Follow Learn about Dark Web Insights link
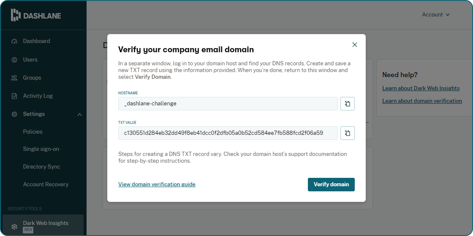 pyautogui.click(x=421, y=88)
